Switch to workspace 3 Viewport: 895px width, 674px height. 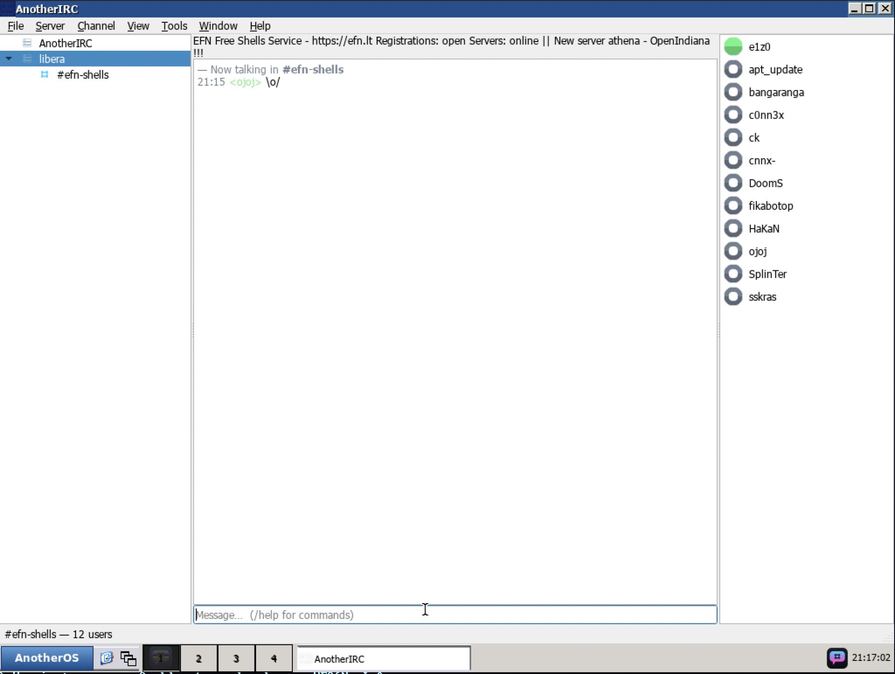pyautogui.click(x=236, y=658)
